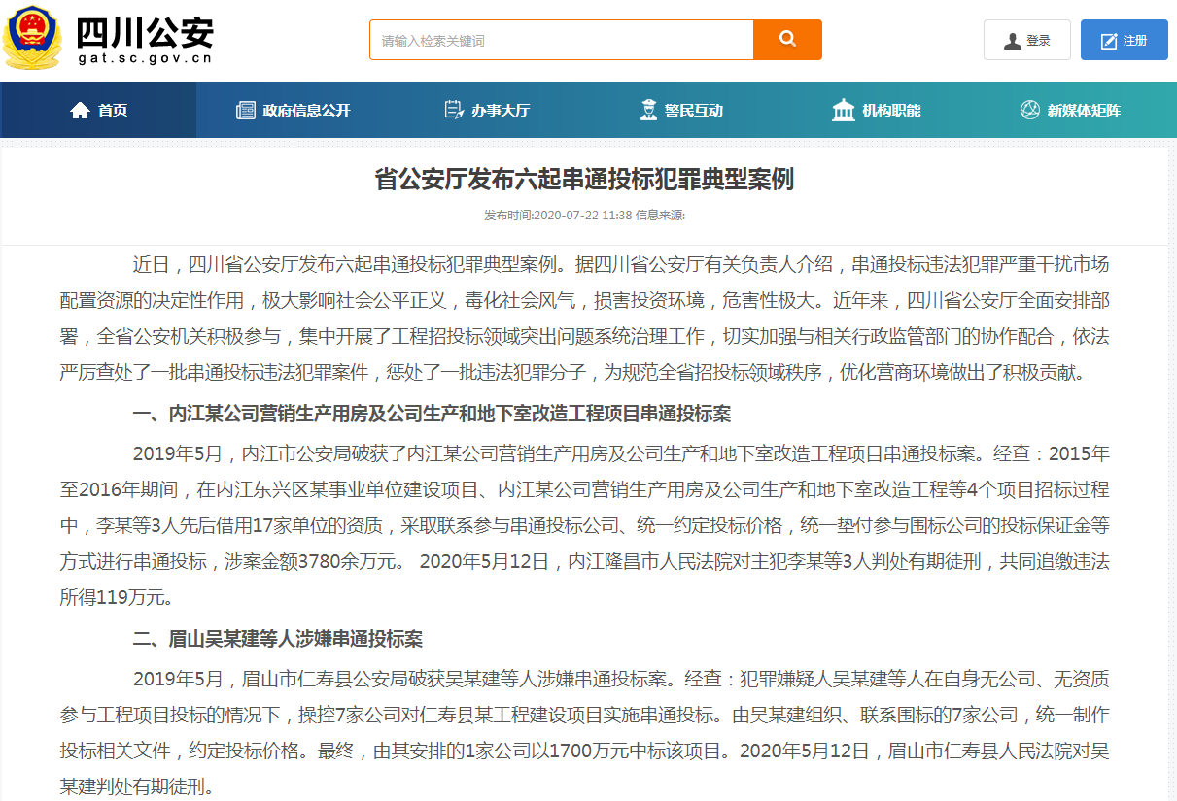The image size is (1177, 801).
Task: Click the gat.sc.gov.cn domain text
Action: pyautogui.click(x=145, y=59)
